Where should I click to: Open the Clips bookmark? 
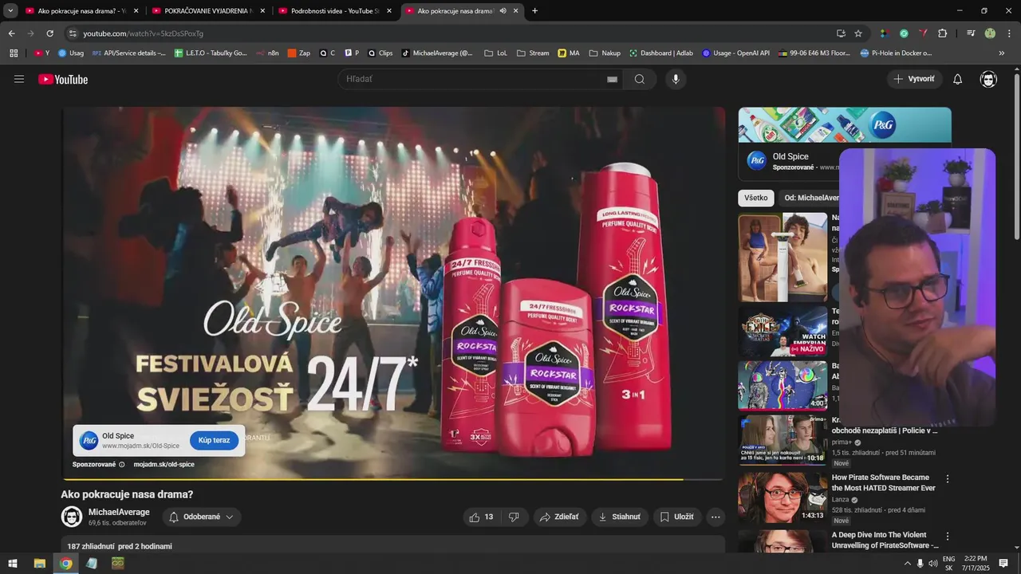coord(380,53)
